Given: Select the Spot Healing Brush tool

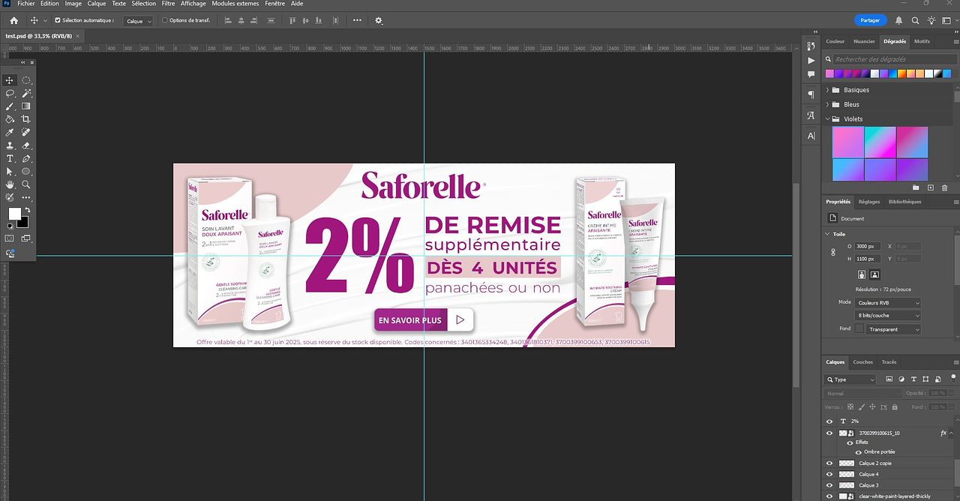Looking at the screenshot, I should point(26,133).
